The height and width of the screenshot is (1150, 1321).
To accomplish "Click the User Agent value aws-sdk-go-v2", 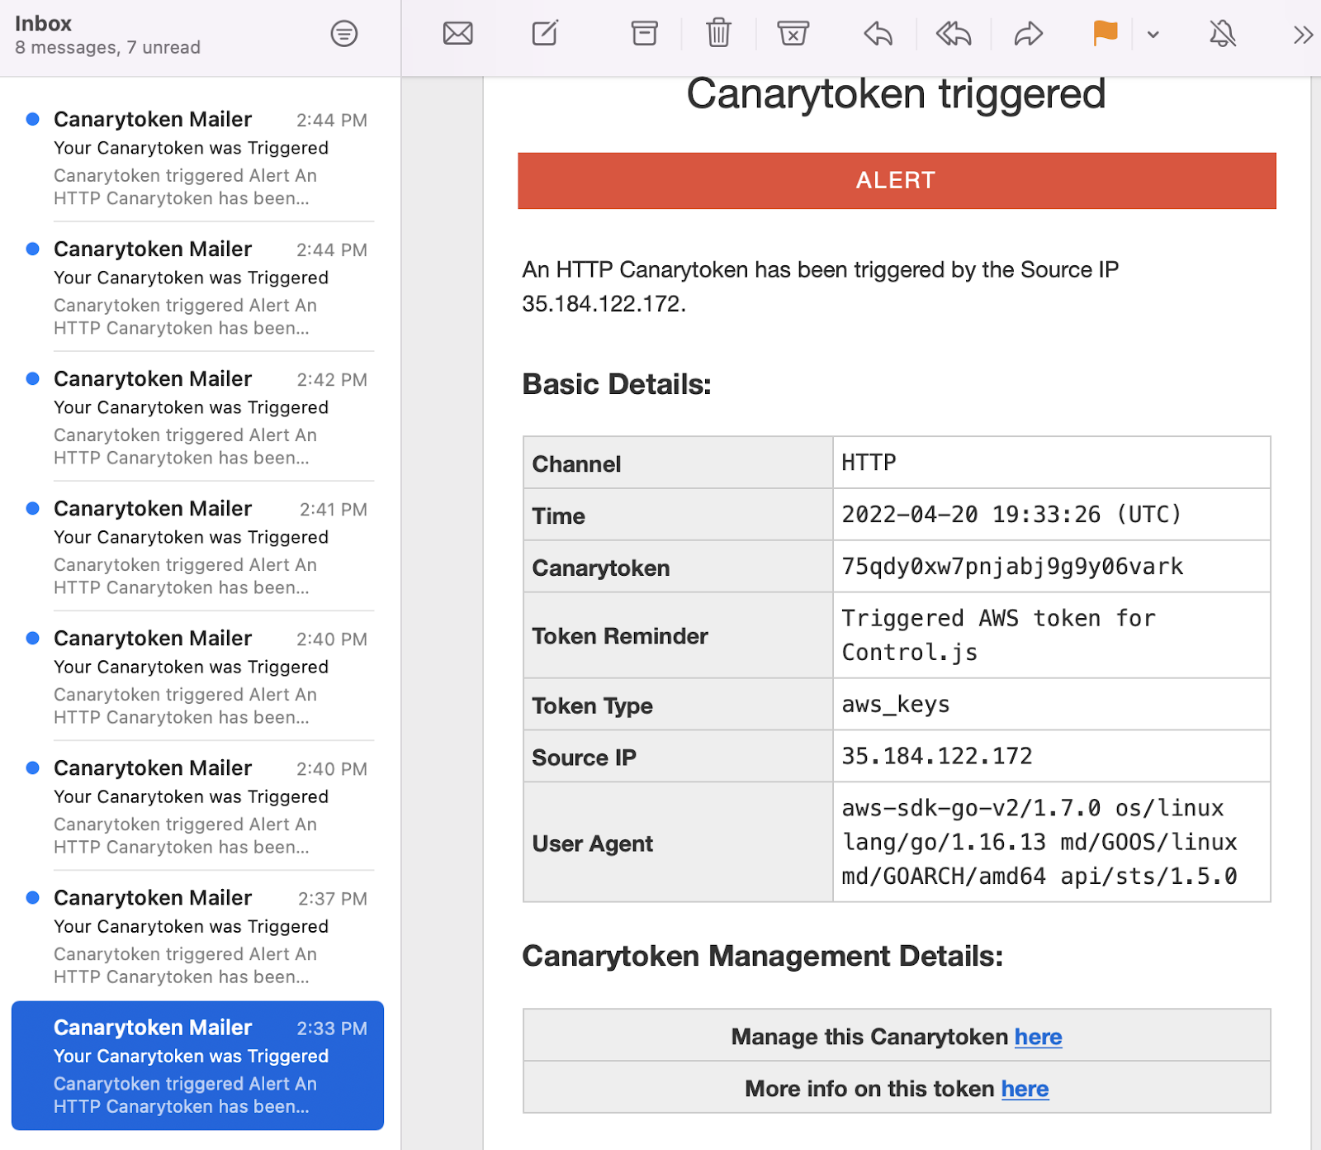I will (x=1039, y=842).
